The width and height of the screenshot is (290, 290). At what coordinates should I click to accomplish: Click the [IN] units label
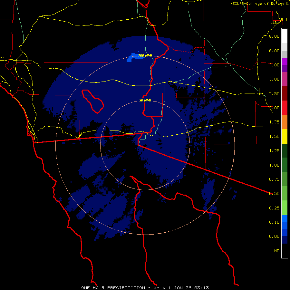coord(275,22)
